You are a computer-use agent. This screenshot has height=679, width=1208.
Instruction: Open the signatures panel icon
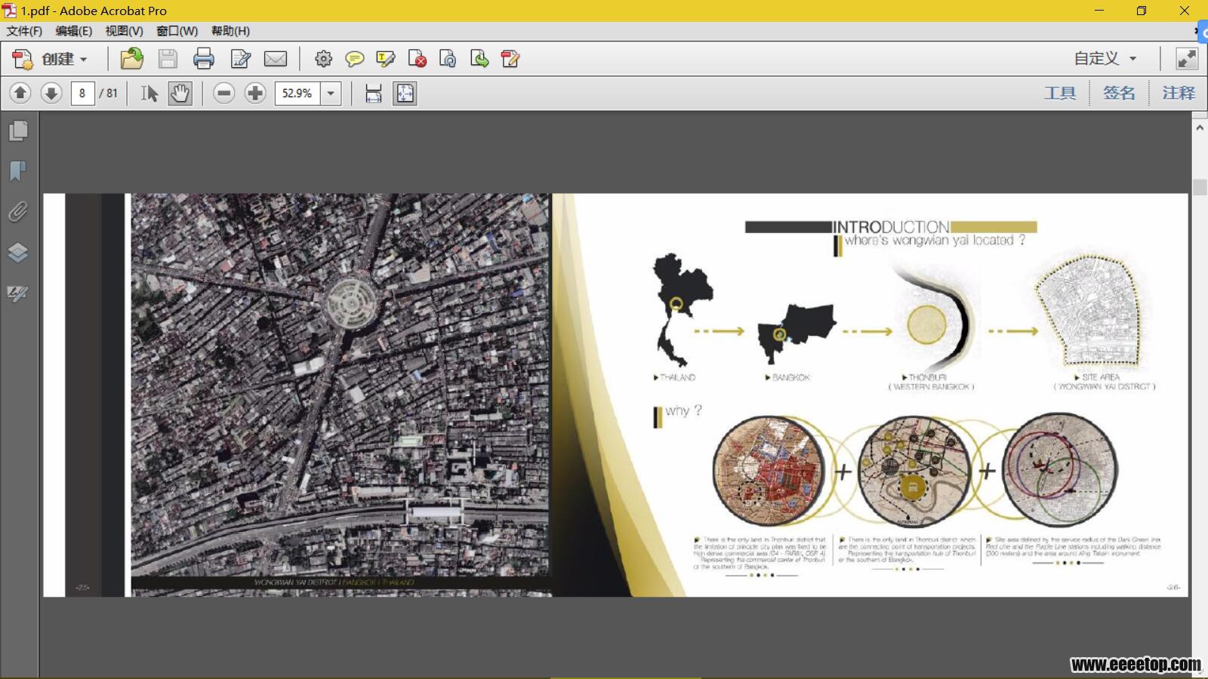tap(18, 293)
